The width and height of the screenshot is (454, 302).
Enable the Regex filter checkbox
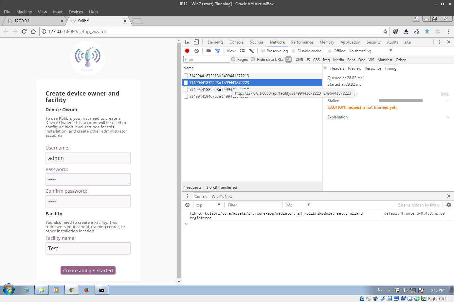click(x=233, y=59)
